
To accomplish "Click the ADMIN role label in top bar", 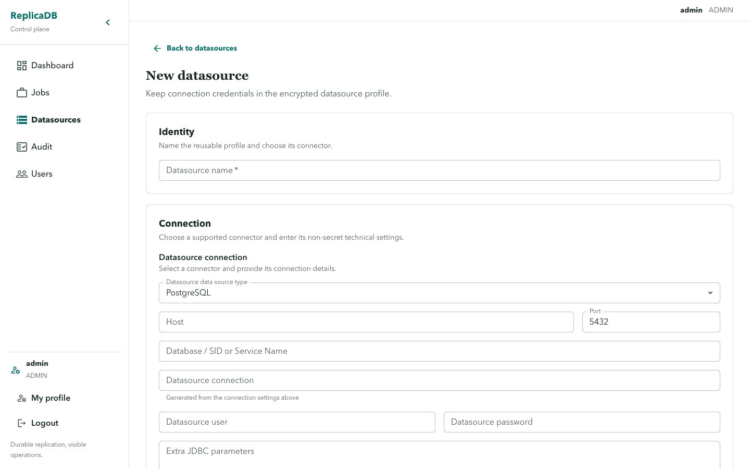I will click(x=721, y=10).
